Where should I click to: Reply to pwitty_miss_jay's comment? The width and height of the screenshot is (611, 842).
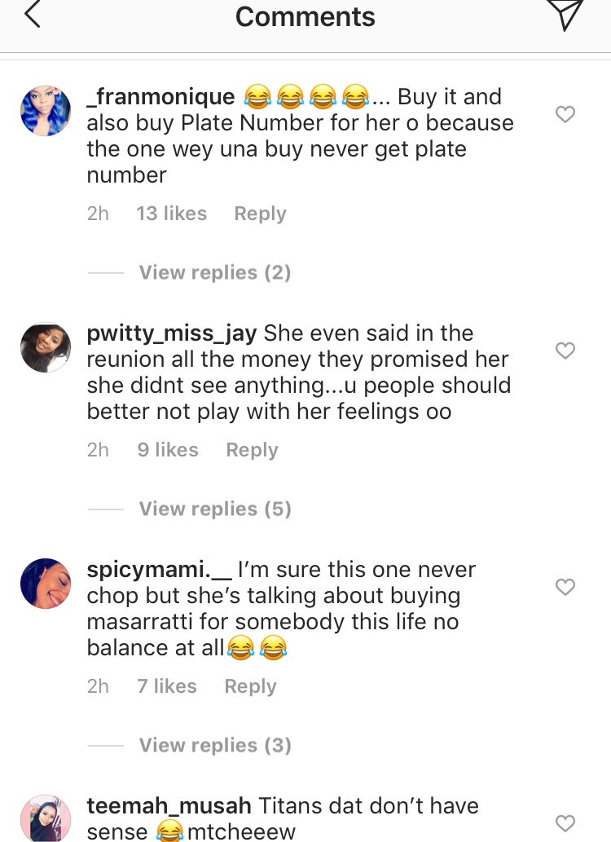coord(252,450)
